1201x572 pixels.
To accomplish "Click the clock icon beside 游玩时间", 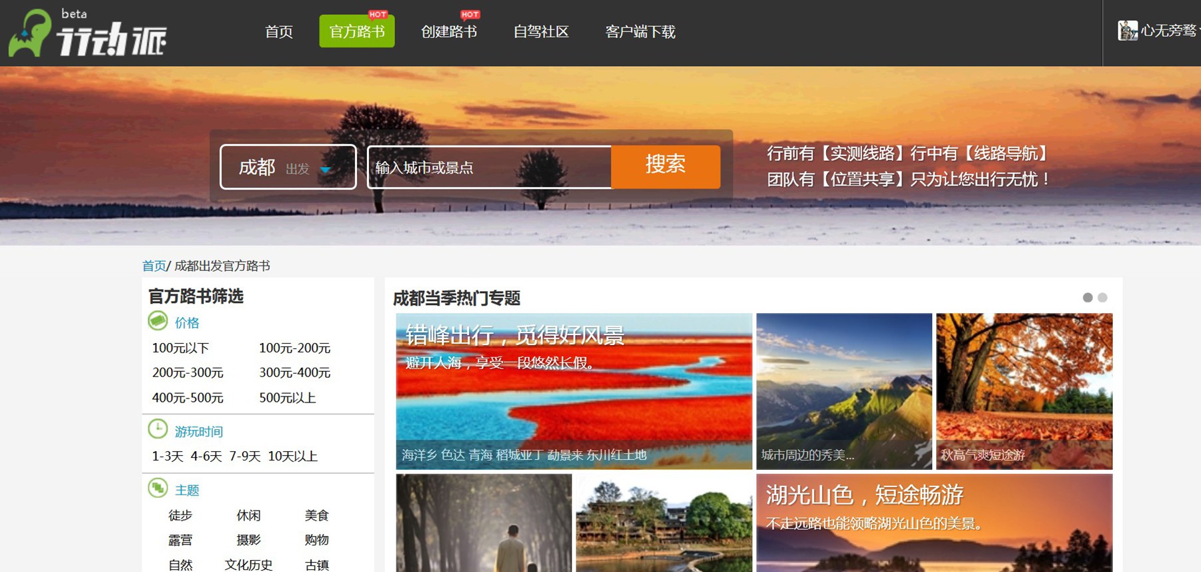I will 158,429.
